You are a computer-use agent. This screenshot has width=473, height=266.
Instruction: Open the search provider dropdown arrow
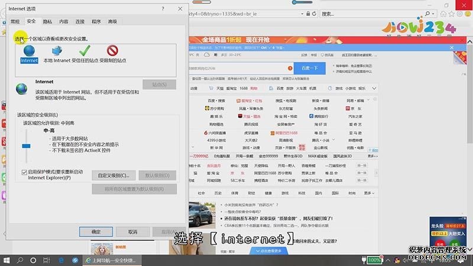pyautogui.click(x=433, y=14)
